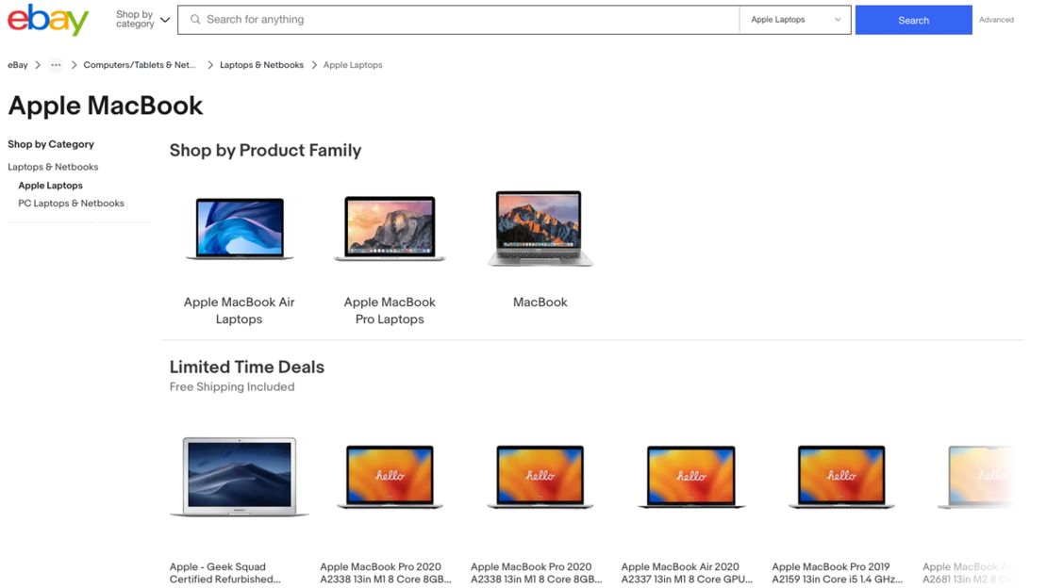
Task: Click the MacBook Air product image
Action: (239, 228)
